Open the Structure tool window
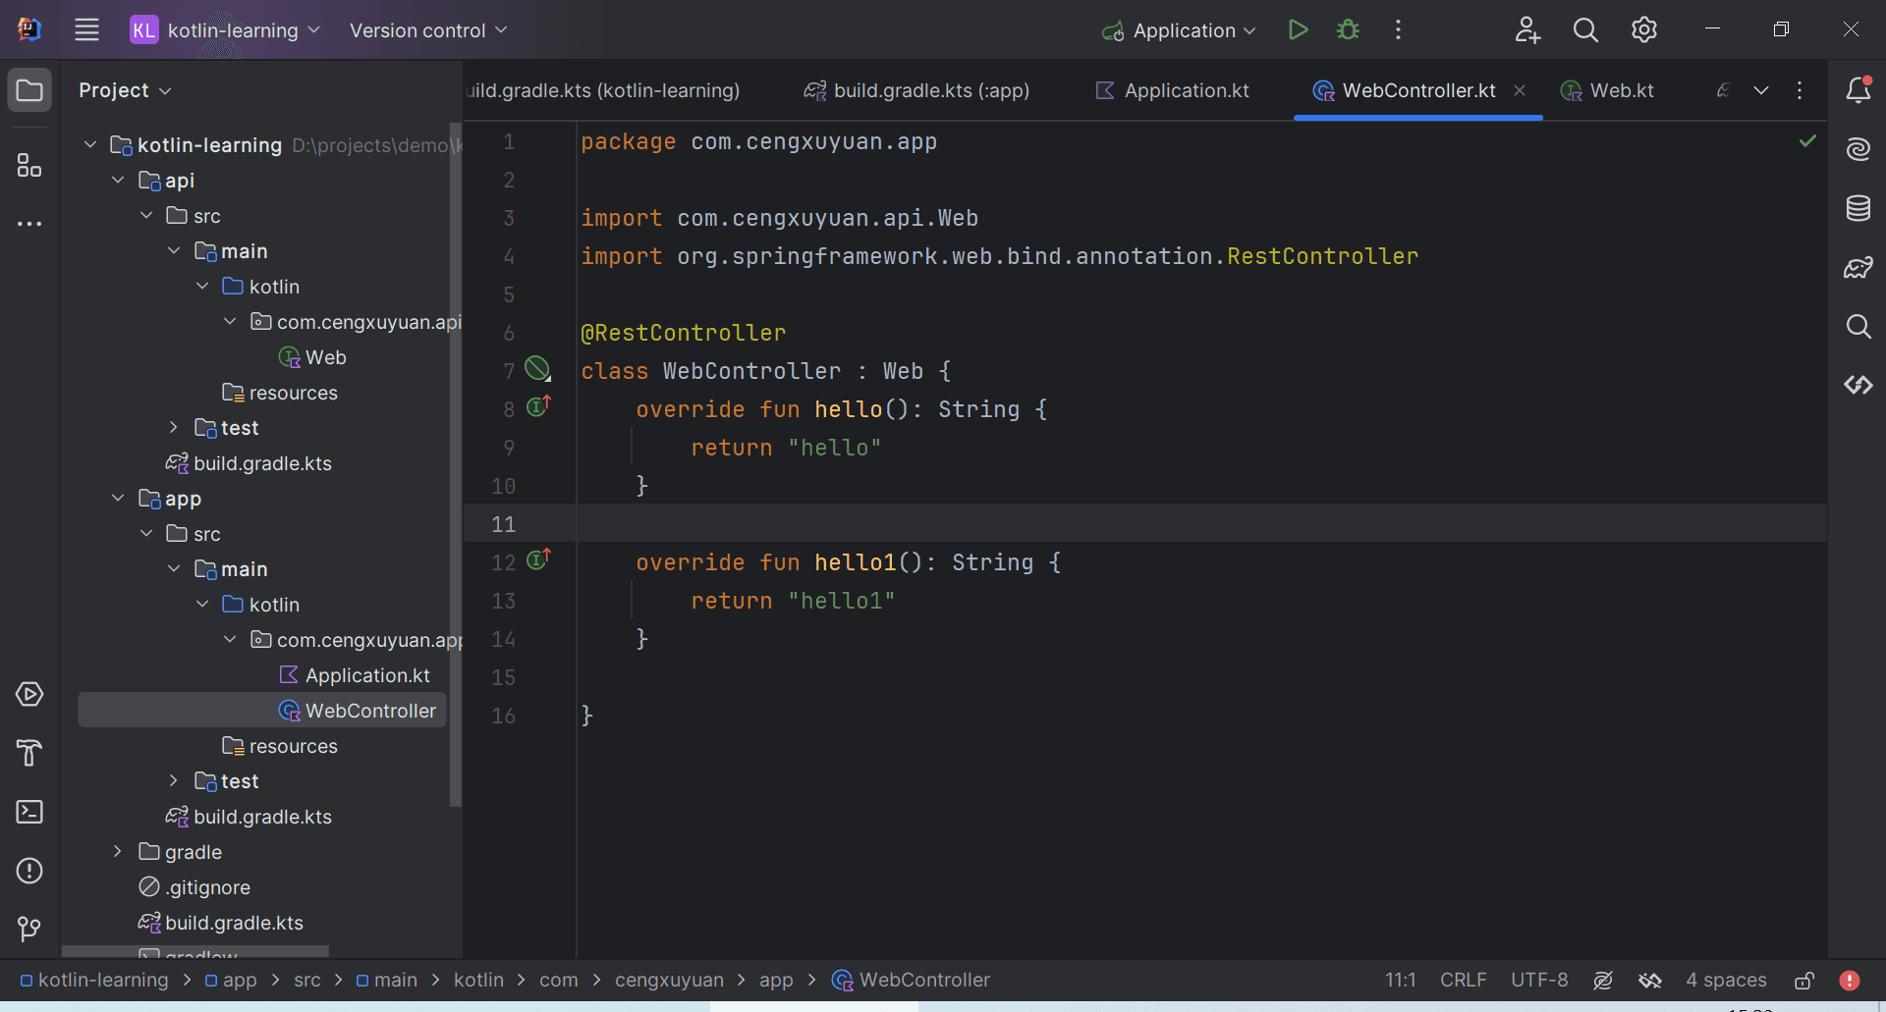Screen dimensions: 1886x1012 pyautogui.click(x=29, y=165)
